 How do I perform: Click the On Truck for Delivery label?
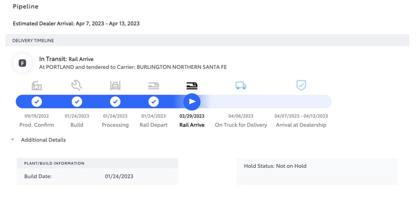pyautogui.click(x=241, y=125)
